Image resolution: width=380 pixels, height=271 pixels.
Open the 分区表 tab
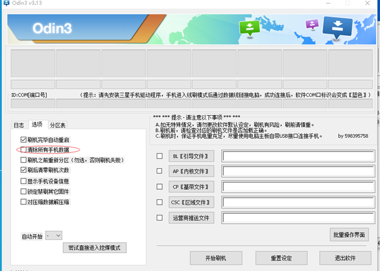(57, 125)
